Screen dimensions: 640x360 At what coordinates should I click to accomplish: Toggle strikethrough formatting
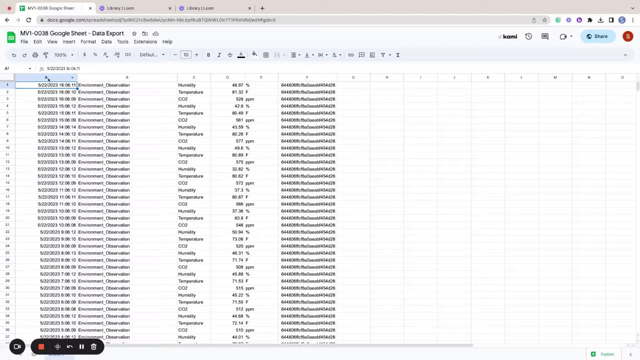pos(230,55)
